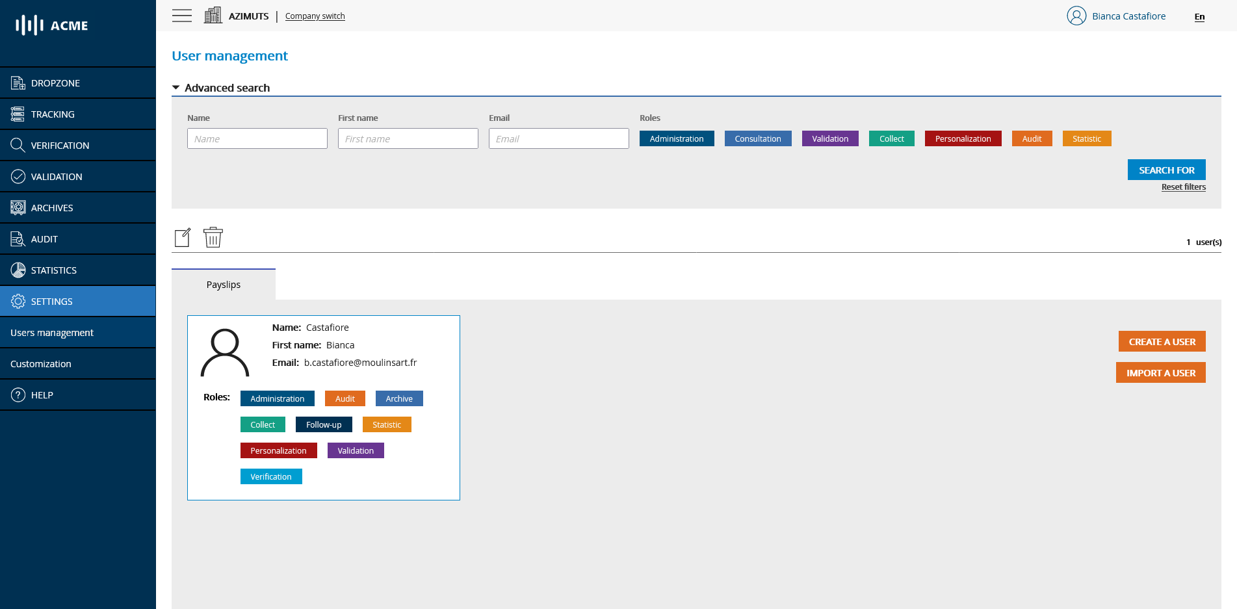Image resolution: width=1237 pixels, height=609 pixels.
Task: Click the Archives sidebar icon
Action: (x=18, y=207)
